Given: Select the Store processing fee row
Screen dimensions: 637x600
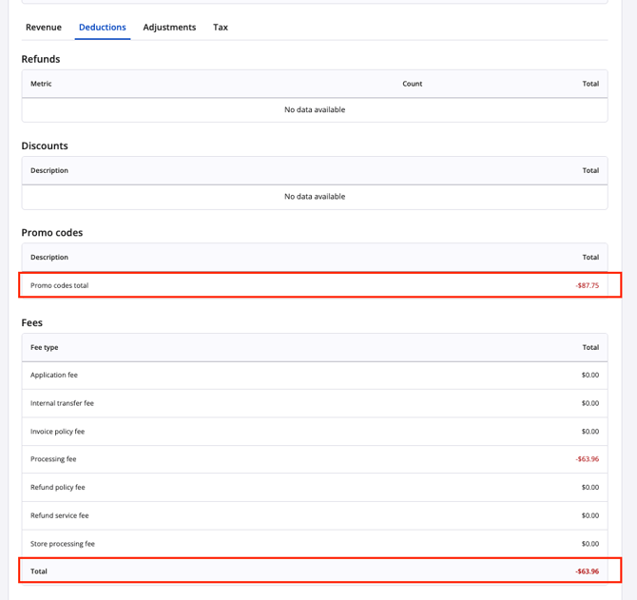Looking at the screenshot, I should [x=63, y=544].
